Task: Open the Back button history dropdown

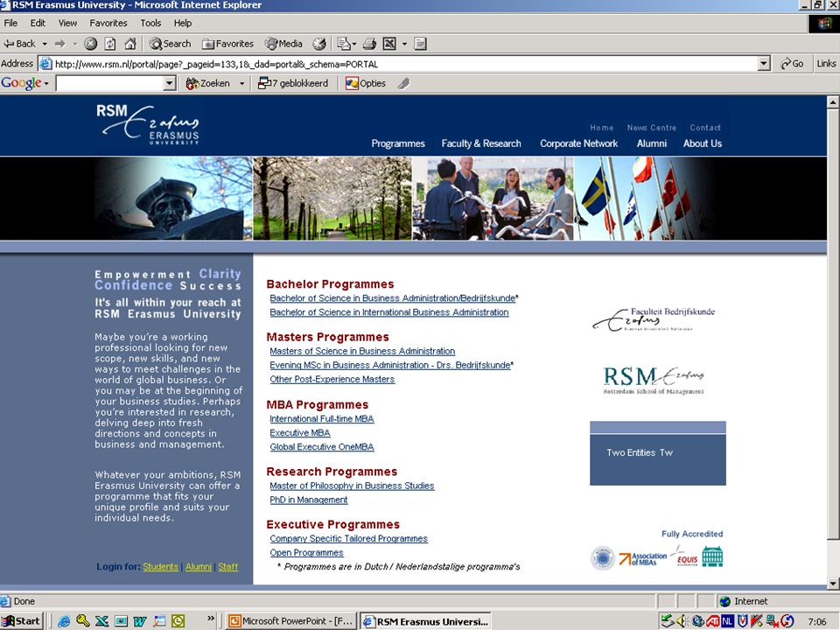Action: click(45, 44)
